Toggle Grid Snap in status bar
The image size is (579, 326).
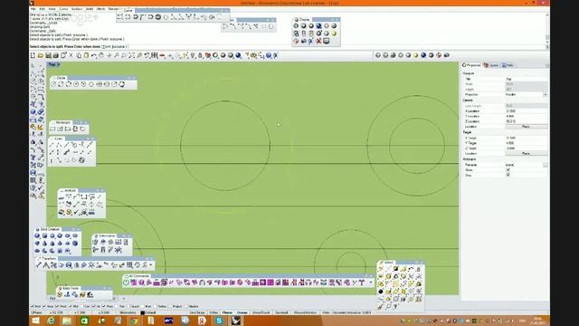point(197,312)
